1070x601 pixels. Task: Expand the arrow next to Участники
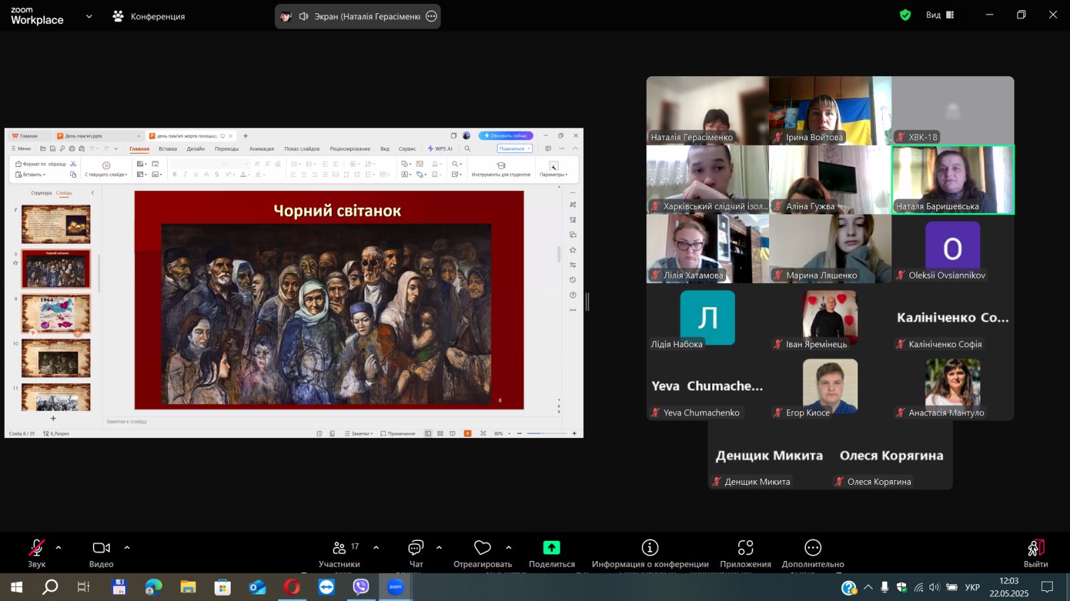pyautogui.click(x=376, y=548)
